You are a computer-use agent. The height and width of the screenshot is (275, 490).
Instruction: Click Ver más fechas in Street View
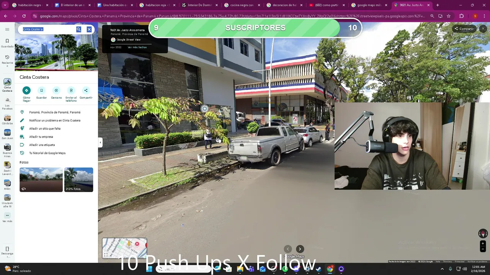point(137,47)
